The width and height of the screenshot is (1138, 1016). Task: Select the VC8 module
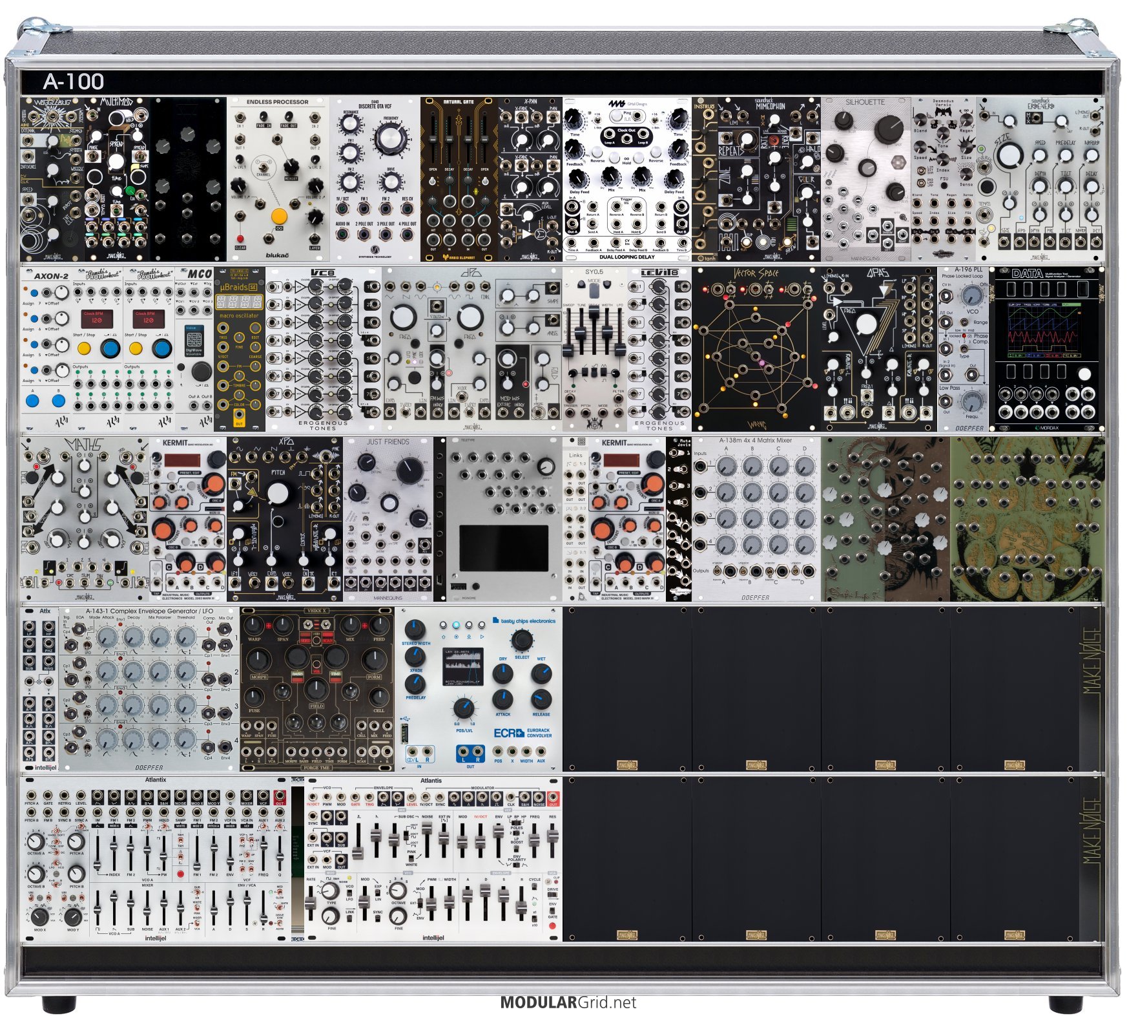(x=324, y=349)
